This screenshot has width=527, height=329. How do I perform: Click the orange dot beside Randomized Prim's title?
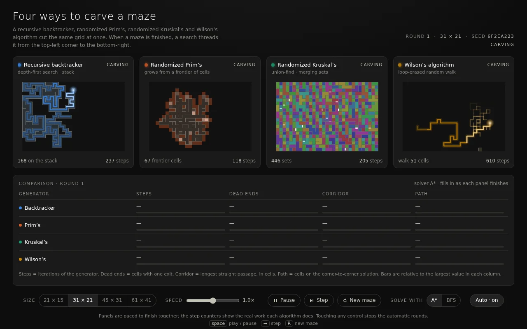click(146, 65)
